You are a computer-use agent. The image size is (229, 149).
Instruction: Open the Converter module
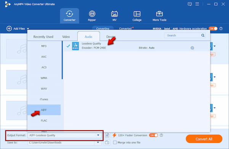(x=69, y=16)
